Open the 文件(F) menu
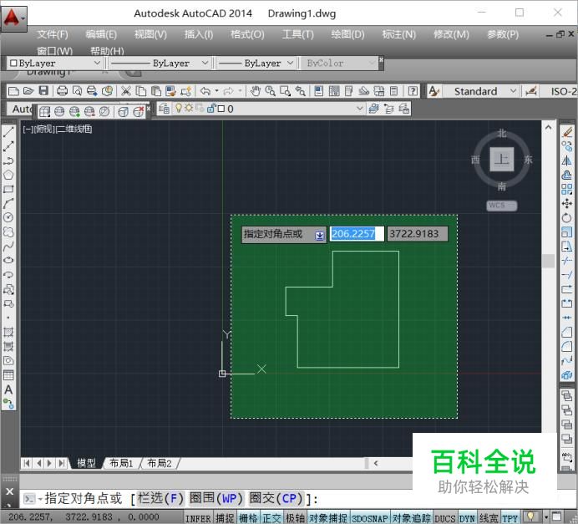 (53, 34)
